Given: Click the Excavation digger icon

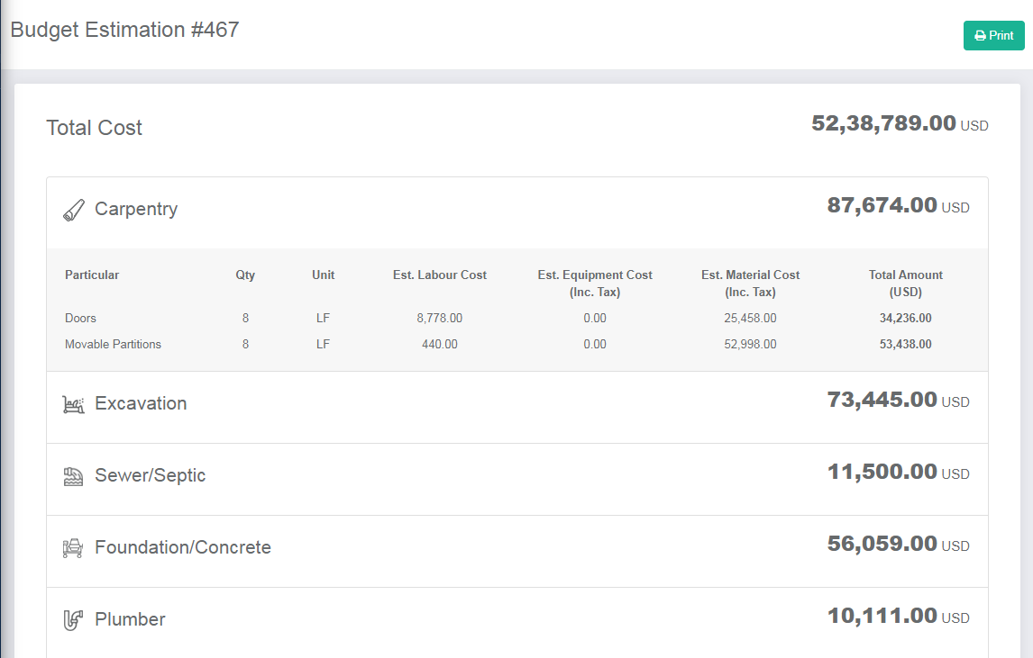Looking at the screenshot, I should coord(74,404).
